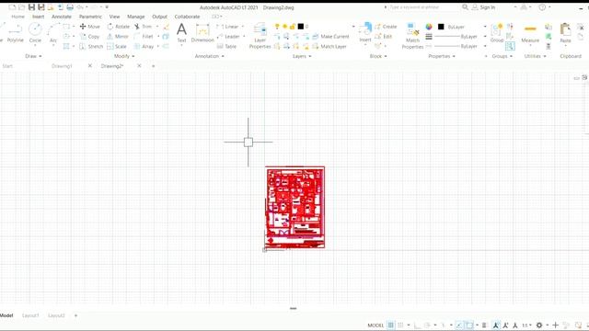Open the Annotate ribbon tab
The width and height of the screenshot is (589, 331).
pos(62,17)
